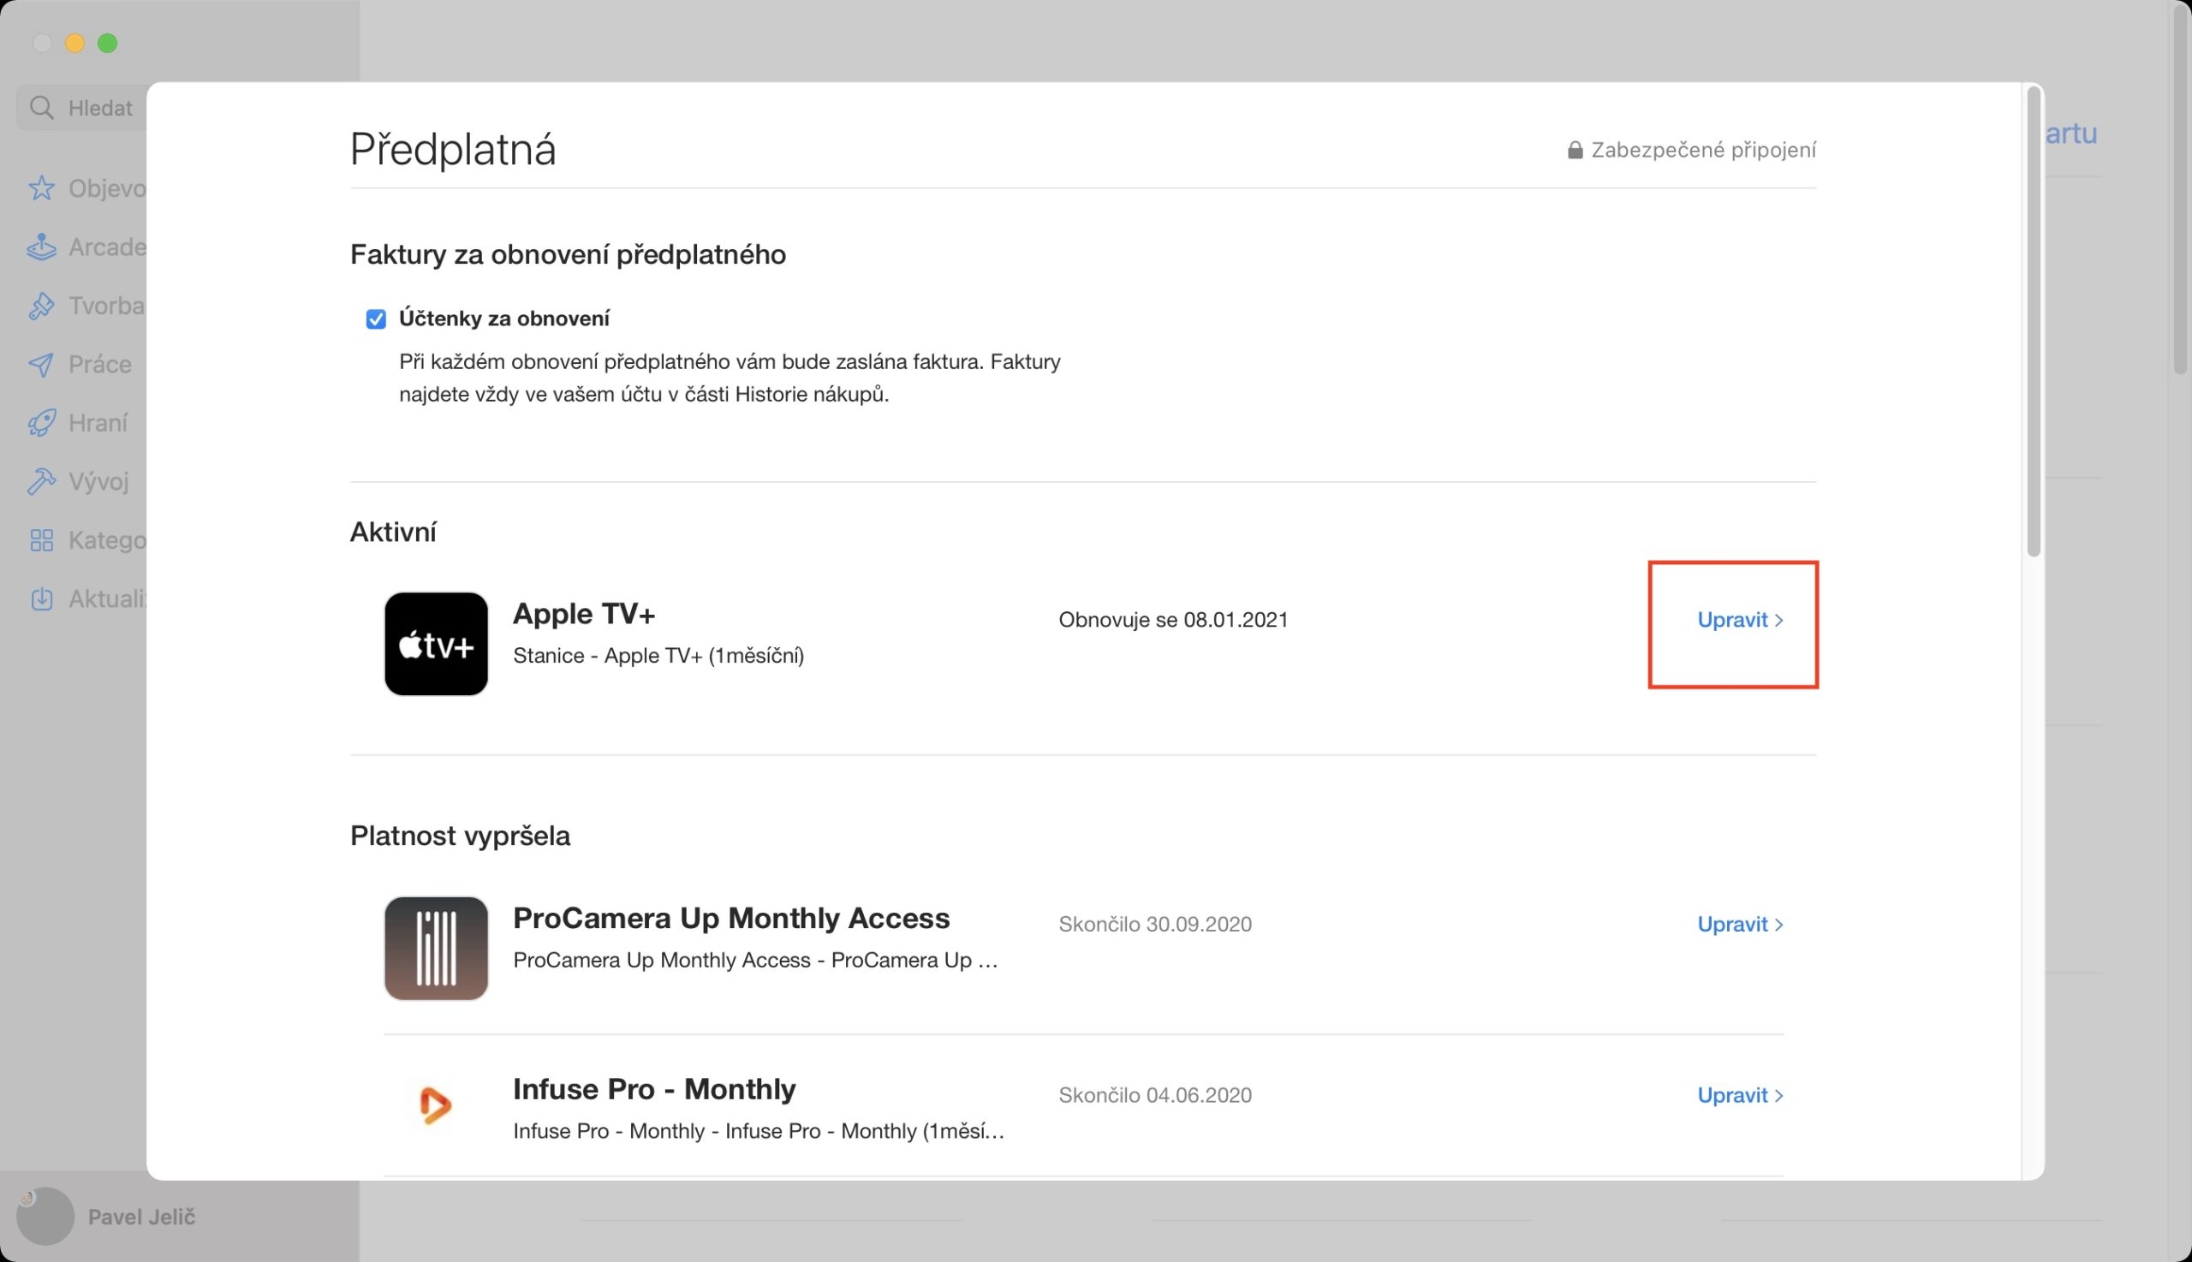
Task: Click Upravit for ProCamera Up Monthly Access
Action: (1740, 924)
